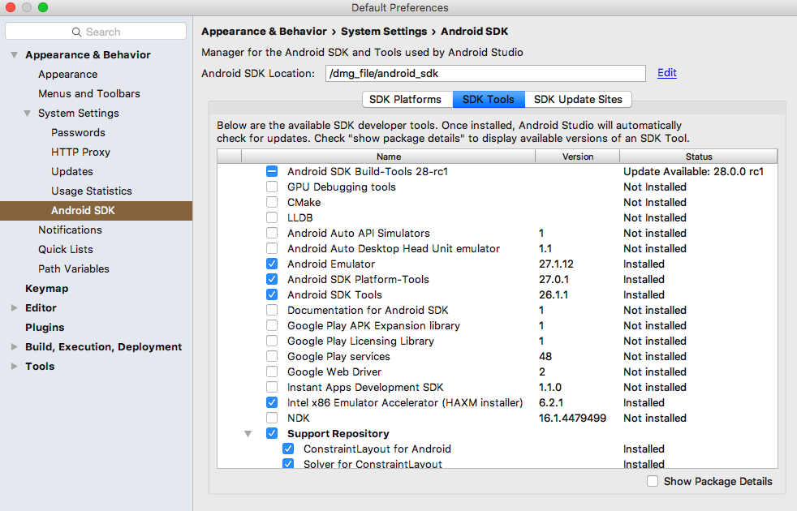
Task: Open the Keymap settings
Action: click(47, 289)
